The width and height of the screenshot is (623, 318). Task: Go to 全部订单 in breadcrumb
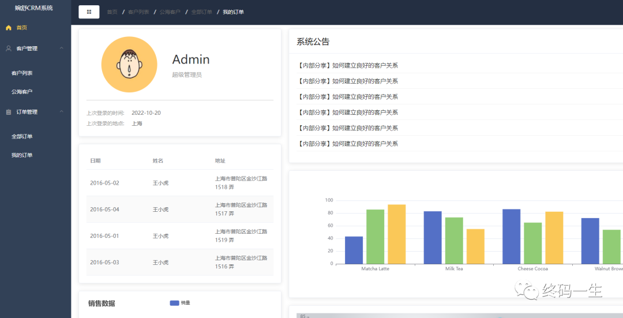click(x=201, y=12)
